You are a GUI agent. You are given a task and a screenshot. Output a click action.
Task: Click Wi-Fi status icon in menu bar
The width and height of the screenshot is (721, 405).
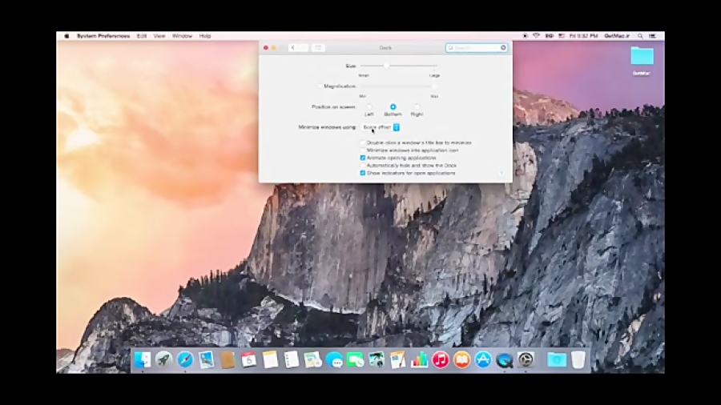[536, 36]
